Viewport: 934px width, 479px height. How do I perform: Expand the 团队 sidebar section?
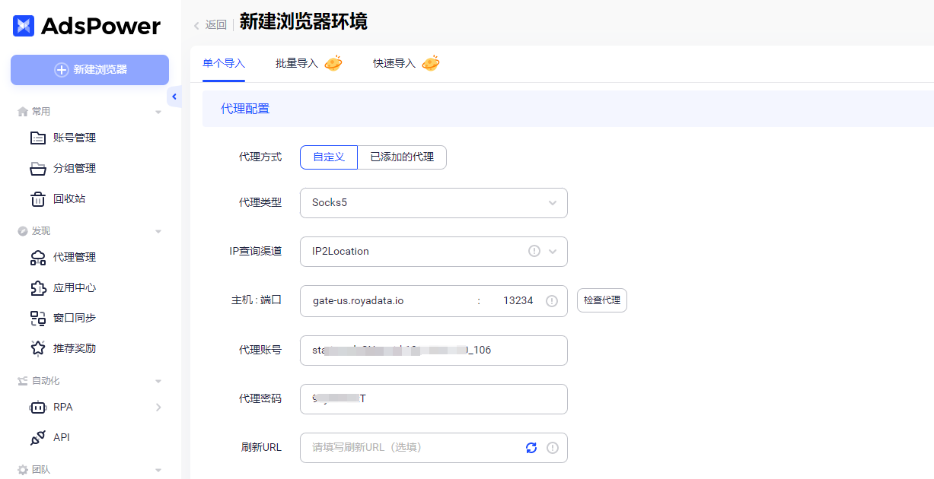(x=158, y=470)
